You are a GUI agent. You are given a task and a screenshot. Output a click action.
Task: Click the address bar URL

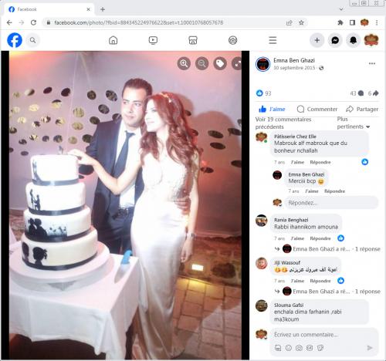click(138, 22)
